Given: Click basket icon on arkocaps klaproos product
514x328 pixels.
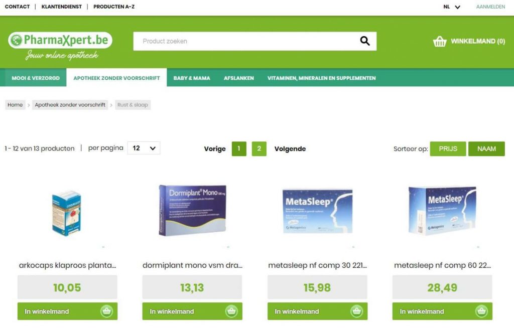Looking at the screenshot, I should pos(106,311).
